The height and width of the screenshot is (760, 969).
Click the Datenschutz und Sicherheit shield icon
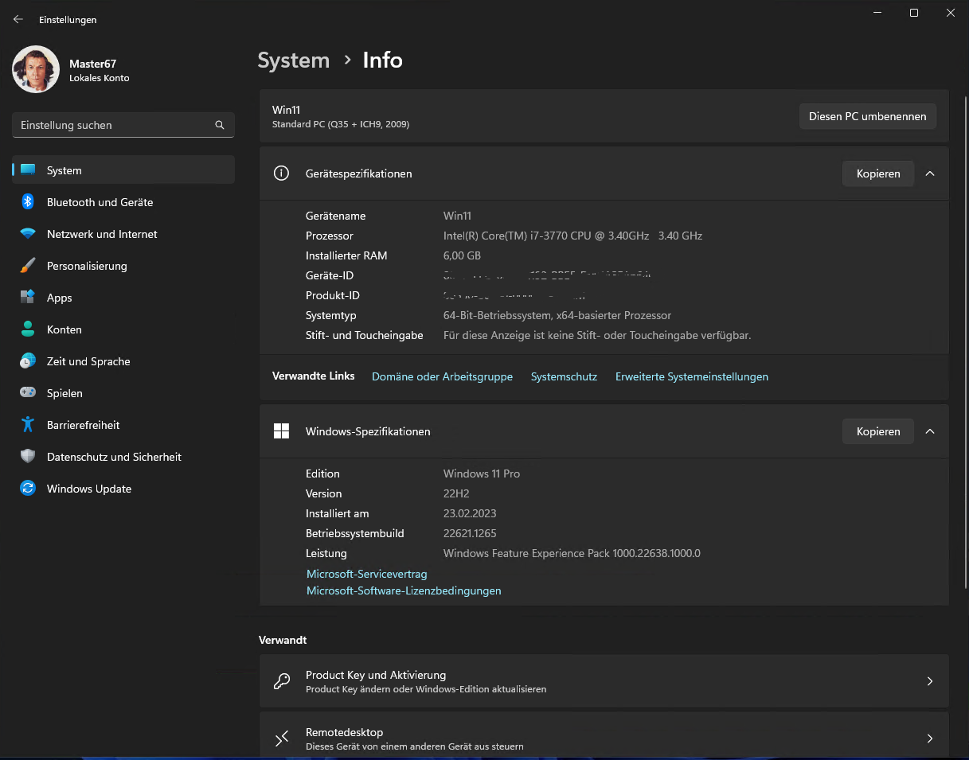[x=28, y=457]
